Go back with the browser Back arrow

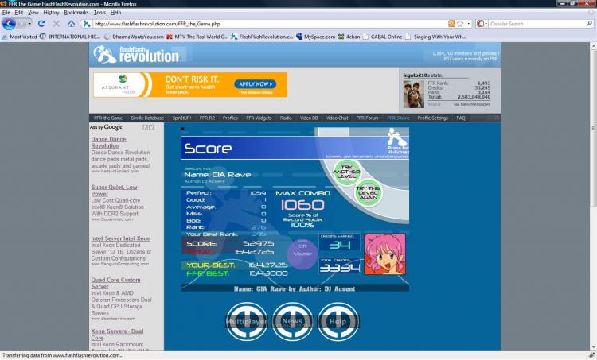(9, 24)
